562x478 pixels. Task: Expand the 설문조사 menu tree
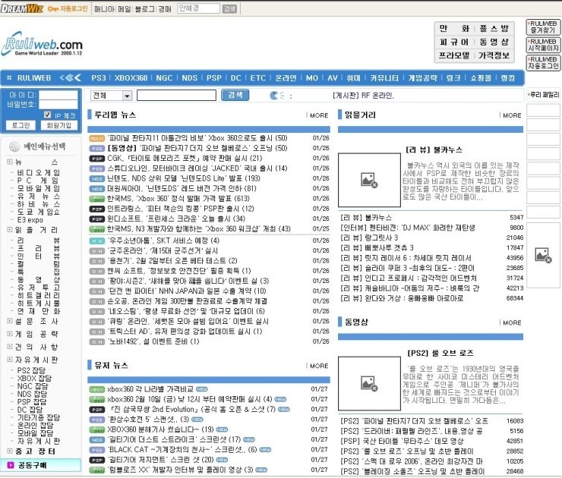click(x=10, y=321)
